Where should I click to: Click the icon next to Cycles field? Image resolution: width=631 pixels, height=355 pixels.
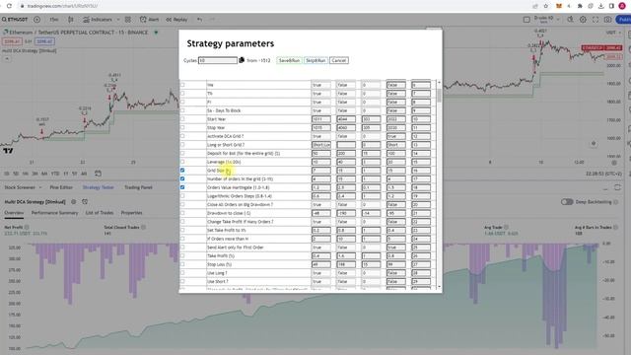pyautogui.click(x=242, y=60)
